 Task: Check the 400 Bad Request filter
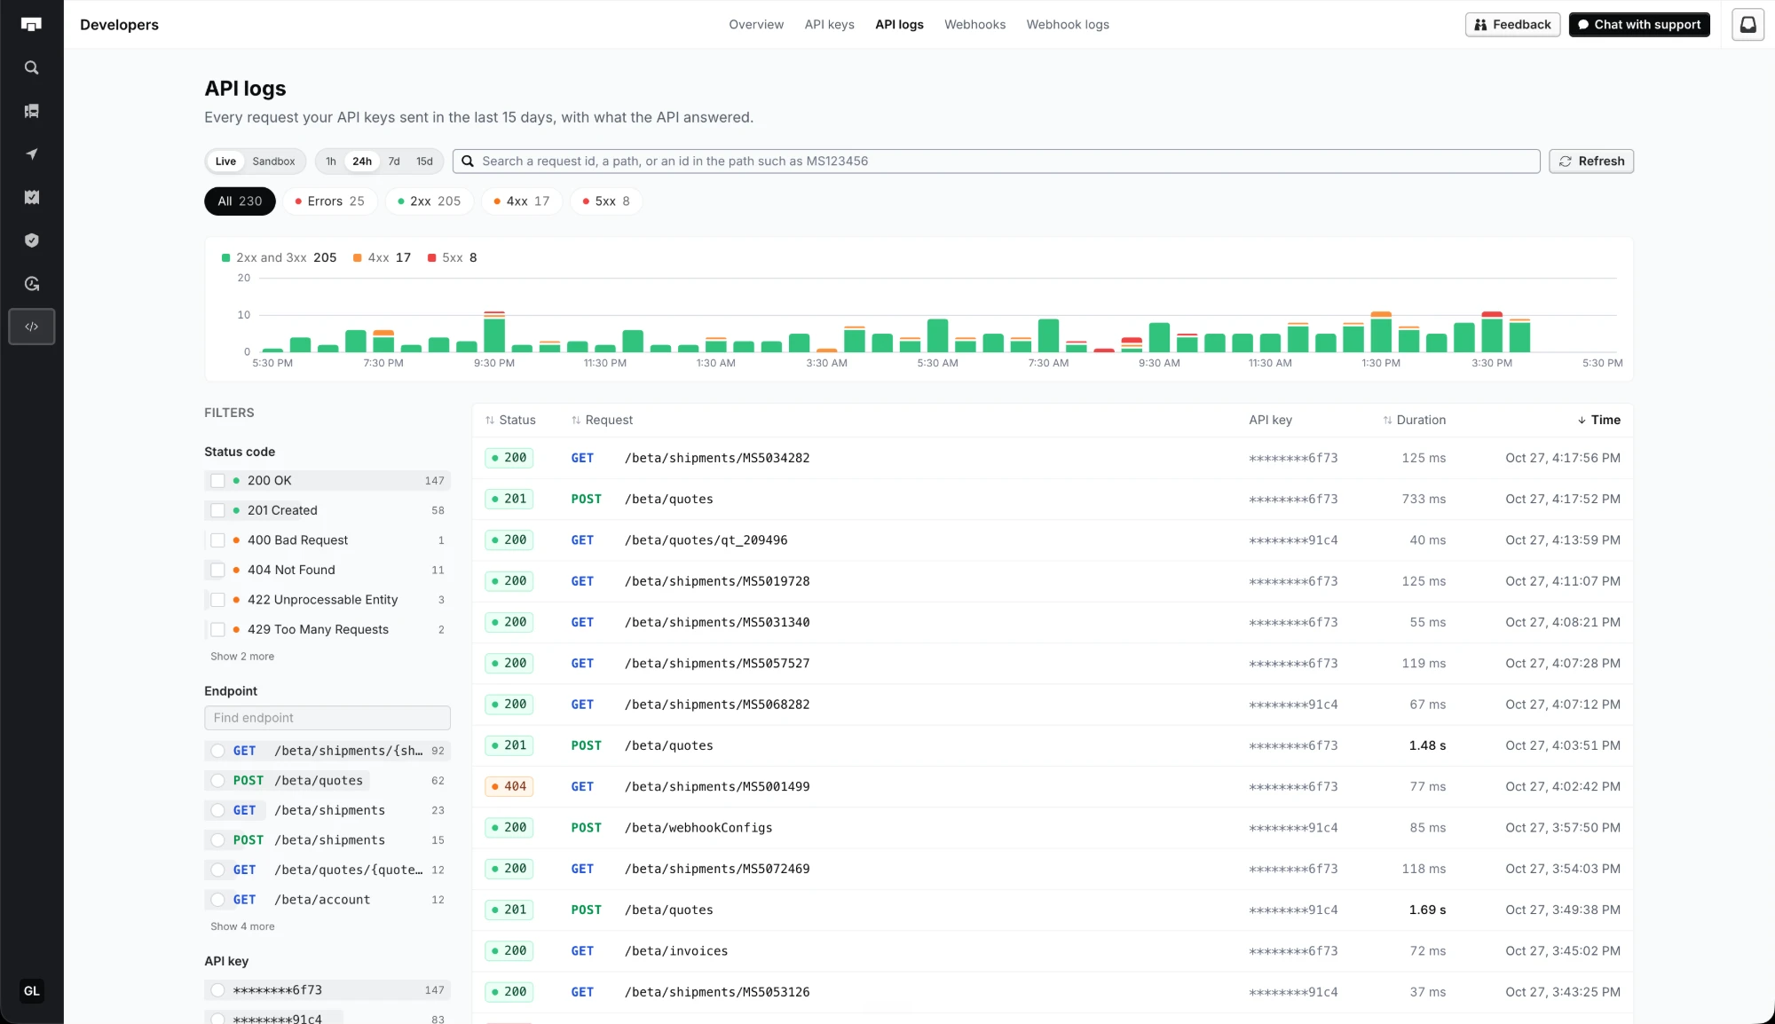[x=217, y=540]
